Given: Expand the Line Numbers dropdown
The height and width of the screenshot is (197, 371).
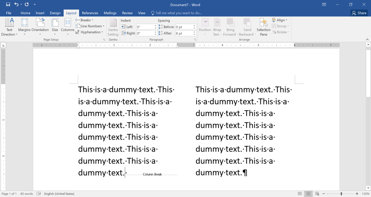Looking at the screenshot, I should (x=90, y=26).
